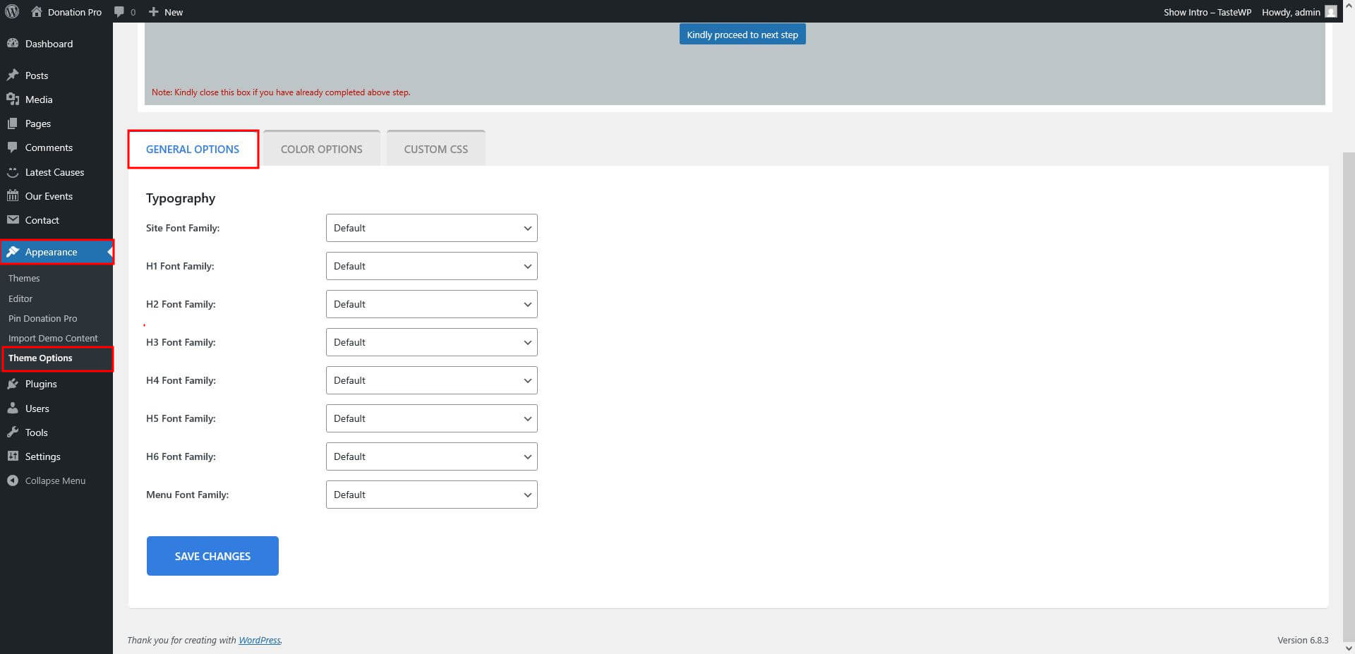Open the Plugins menu icon

[13, 384]
